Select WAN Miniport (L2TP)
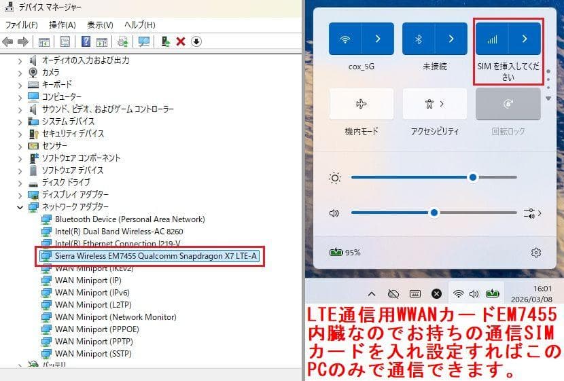Image resolution: width=564 pixels, height=381 pixels. [x=93, y=305]
